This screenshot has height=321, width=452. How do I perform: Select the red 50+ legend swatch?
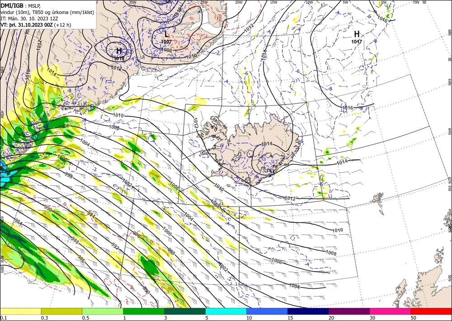point(431,311)
